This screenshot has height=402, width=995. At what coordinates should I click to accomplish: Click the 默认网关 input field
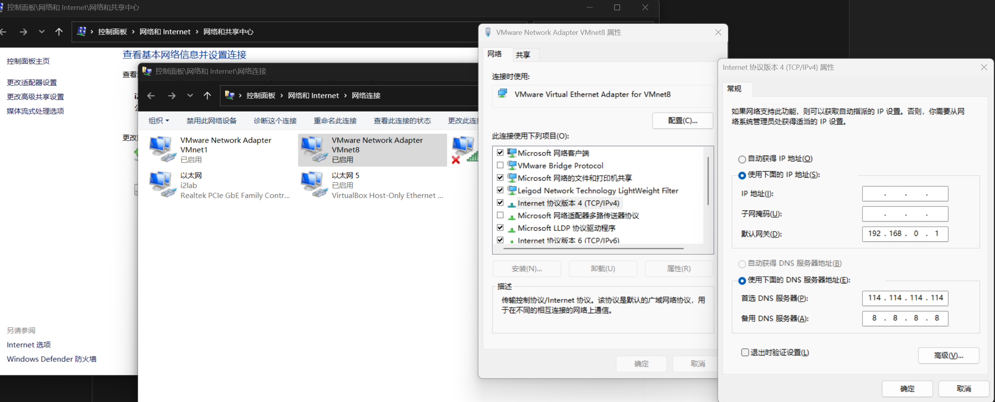[x=905, y=234]
